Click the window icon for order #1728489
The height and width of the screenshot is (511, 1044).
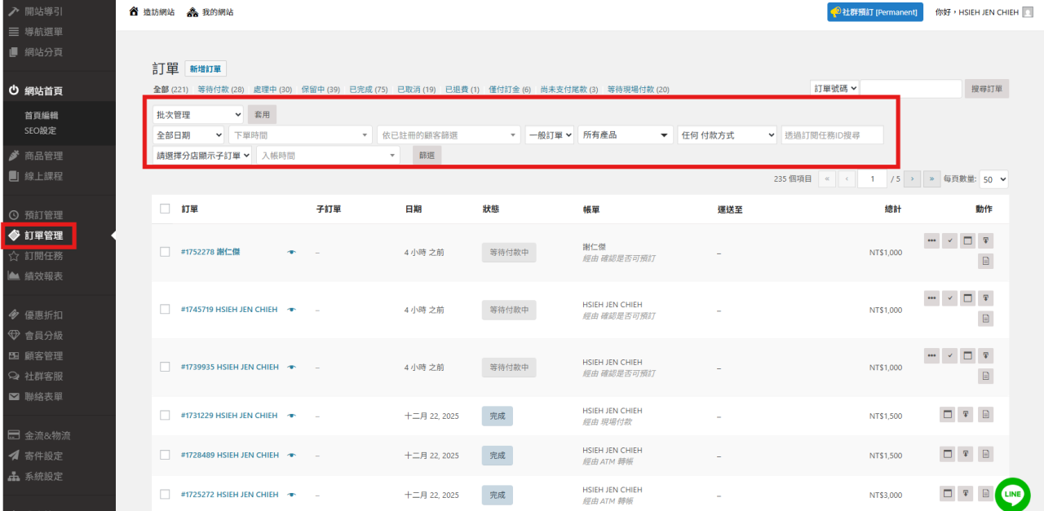[x=948, y=454]
